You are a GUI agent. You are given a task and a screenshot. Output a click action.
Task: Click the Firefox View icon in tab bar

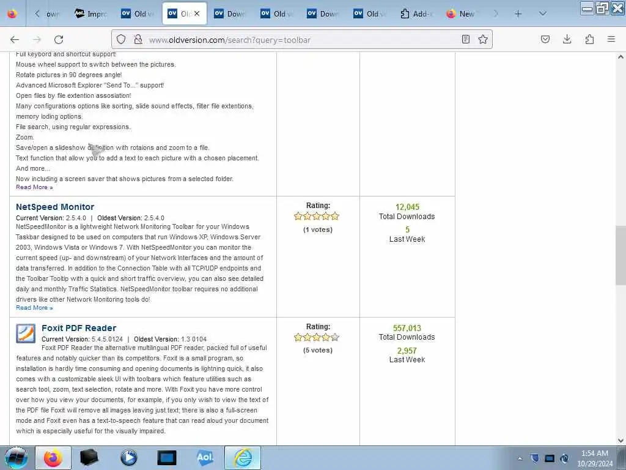click(x=12, y=13)
